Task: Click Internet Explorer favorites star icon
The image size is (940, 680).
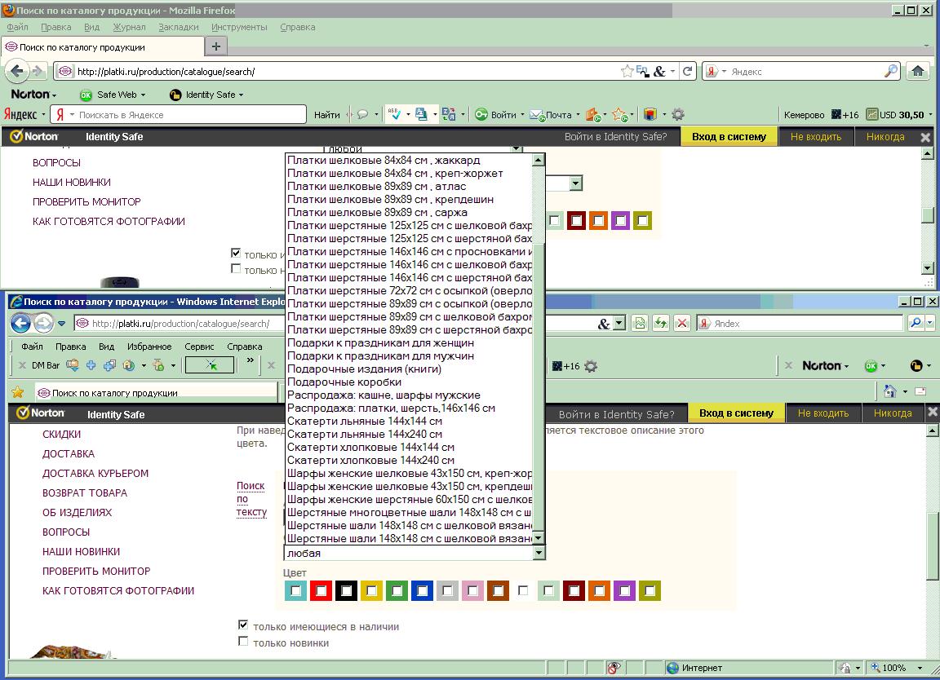Action: pos(16,392)
